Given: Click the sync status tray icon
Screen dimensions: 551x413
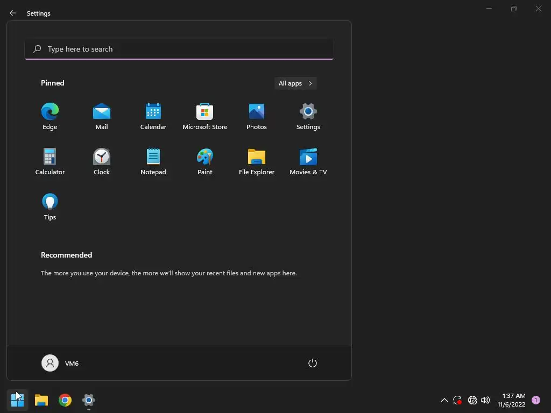Looking at the screenshot, I should coord(457,400).
